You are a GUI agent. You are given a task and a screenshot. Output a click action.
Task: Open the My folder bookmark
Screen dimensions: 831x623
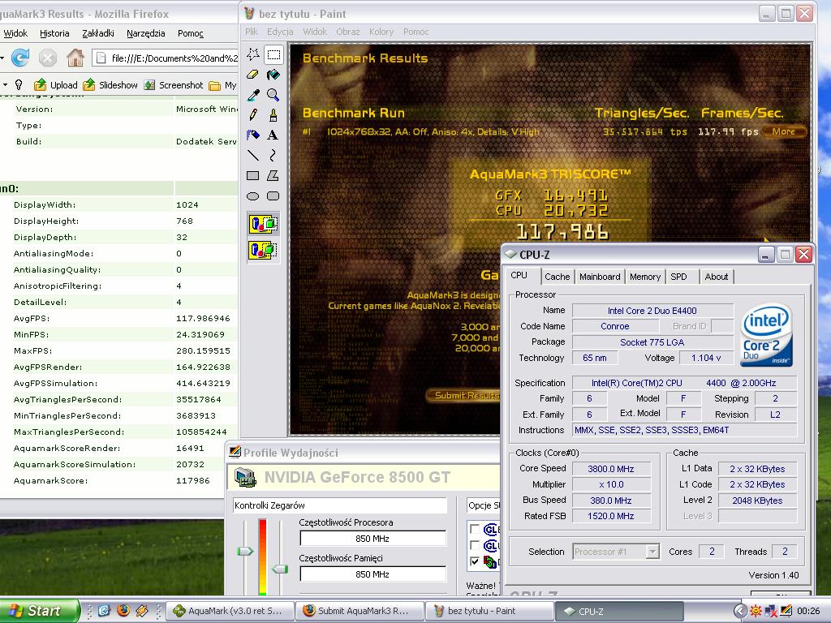point(222,85)
